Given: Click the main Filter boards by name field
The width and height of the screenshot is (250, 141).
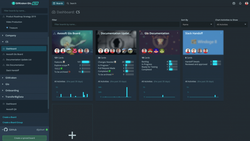Looking at the screenshot, I should [116, 24].
